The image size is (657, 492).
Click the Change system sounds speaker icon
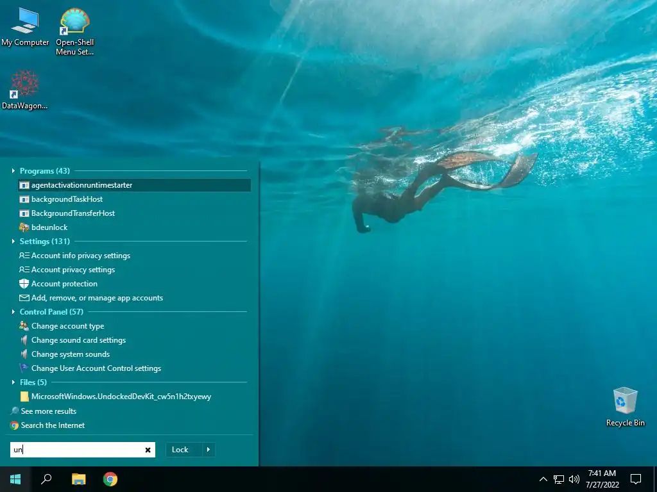point(24,354)
